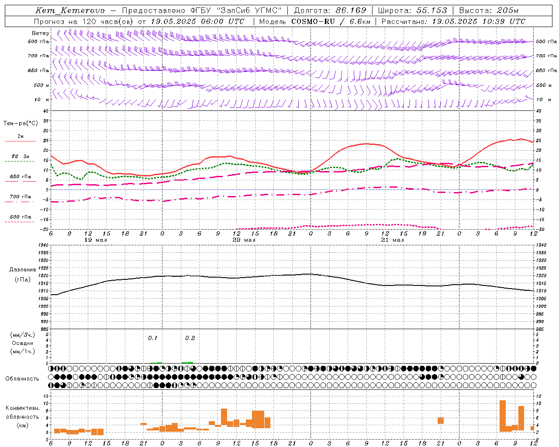559x447 pixels.
Task: Click the '21 мая' date label
Action: (393, 240)
